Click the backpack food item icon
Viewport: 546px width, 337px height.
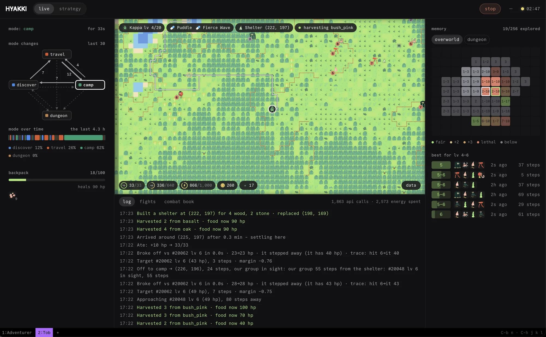[x=13, y=196]
